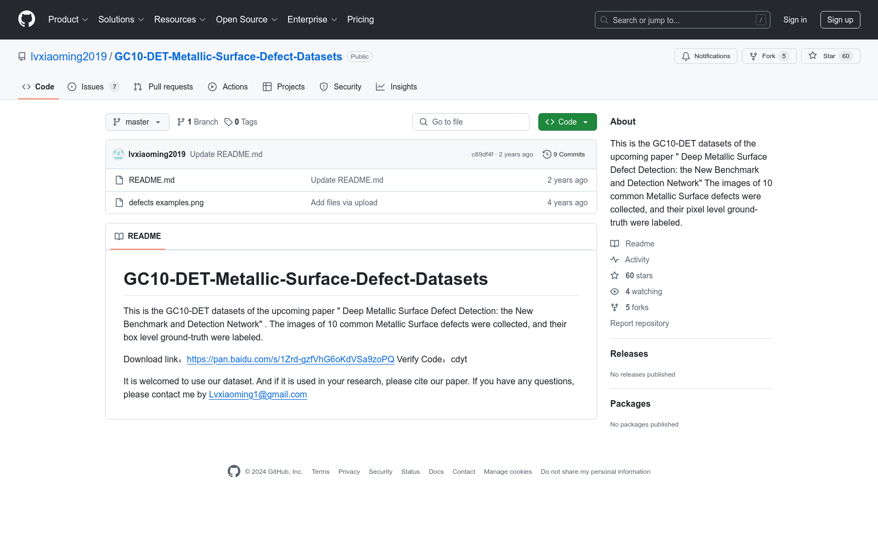This screenshot has height=549, width=878.
Task: Switch to the Issues tab
Action: pyautogui.click(x=93, y=87)
